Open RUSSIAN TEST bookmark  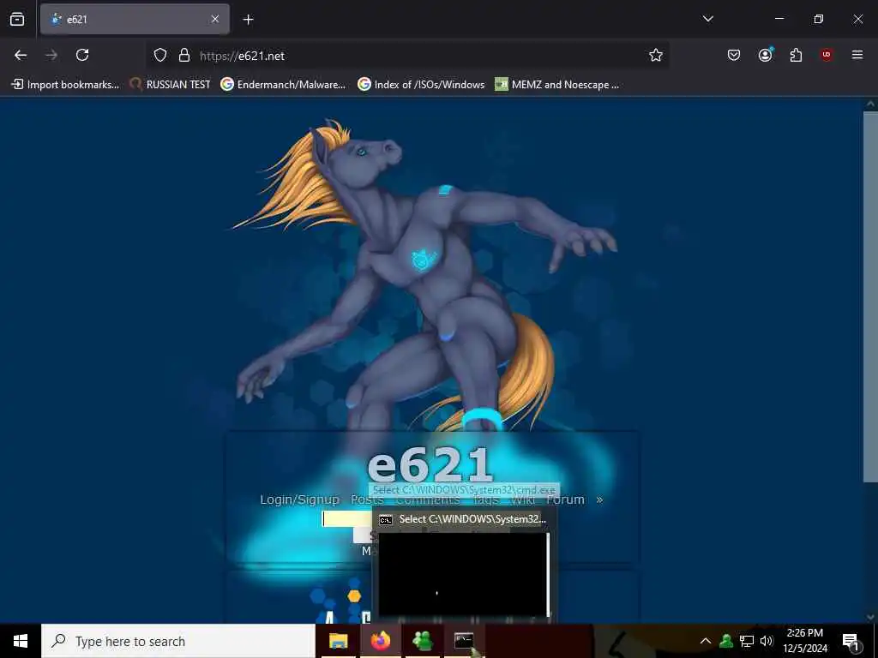click(x=170, y=85)
